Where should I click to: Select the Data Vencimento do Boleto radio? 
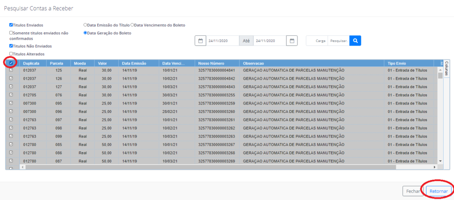pyautogui.click(x=132, y=25)
